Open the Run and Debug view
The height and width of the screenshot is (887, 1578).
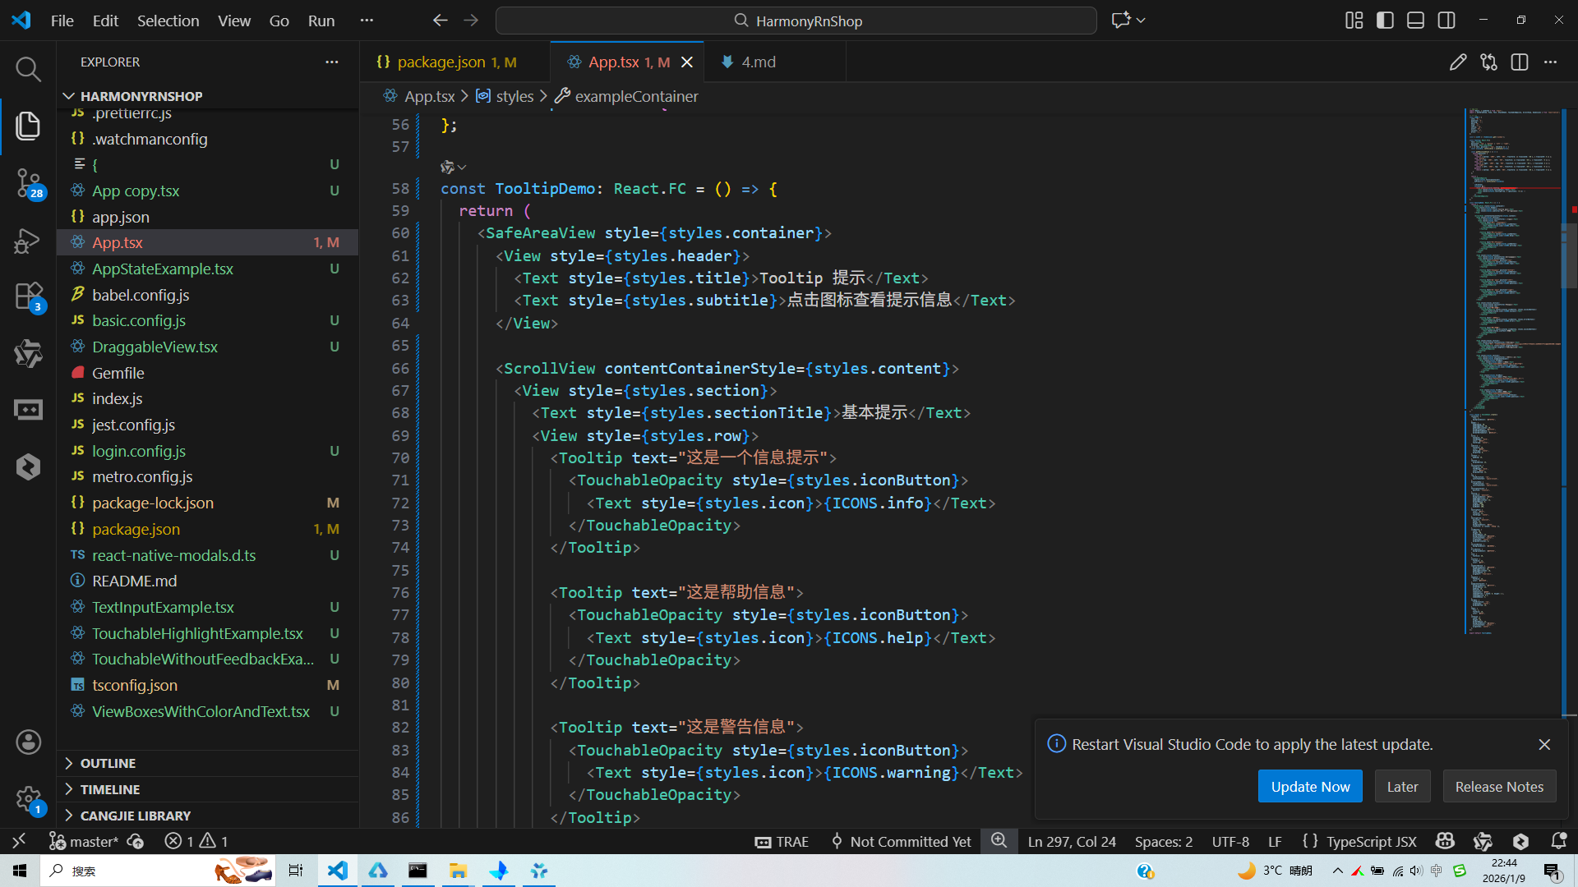[28, 241]
